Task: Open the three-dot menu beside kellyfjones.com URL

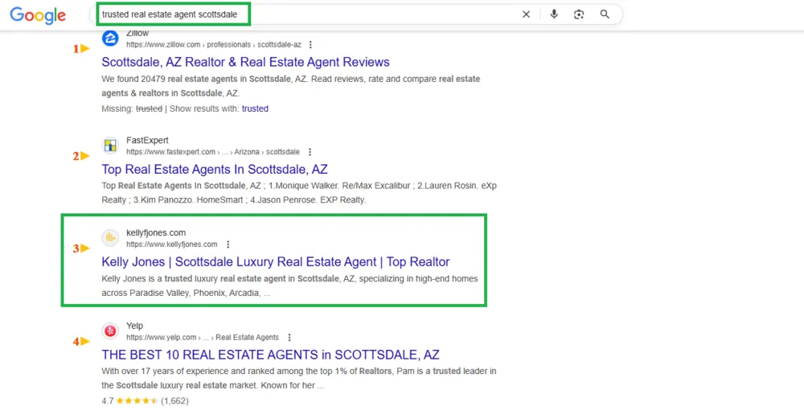Action: (228, 244)
